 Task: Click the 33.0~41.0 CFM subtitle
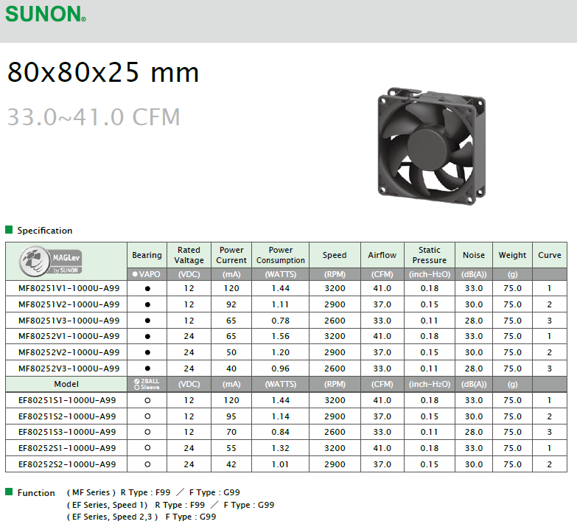(94, 116)
